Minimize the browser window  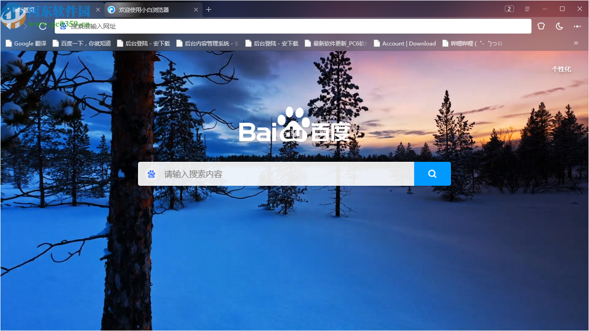(x=545, y=9)
